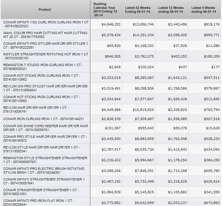The image size is (222, 206).
Task: Select the Conair Infiniti You Curl Iron row
Action: [46, 24]
